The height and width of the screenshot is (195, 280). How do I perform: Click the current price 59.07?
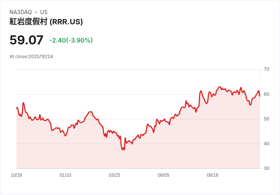(x=26, y=40)
